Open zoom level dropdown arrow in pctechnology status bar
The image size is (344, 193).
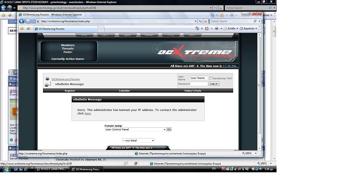(271, 164)
